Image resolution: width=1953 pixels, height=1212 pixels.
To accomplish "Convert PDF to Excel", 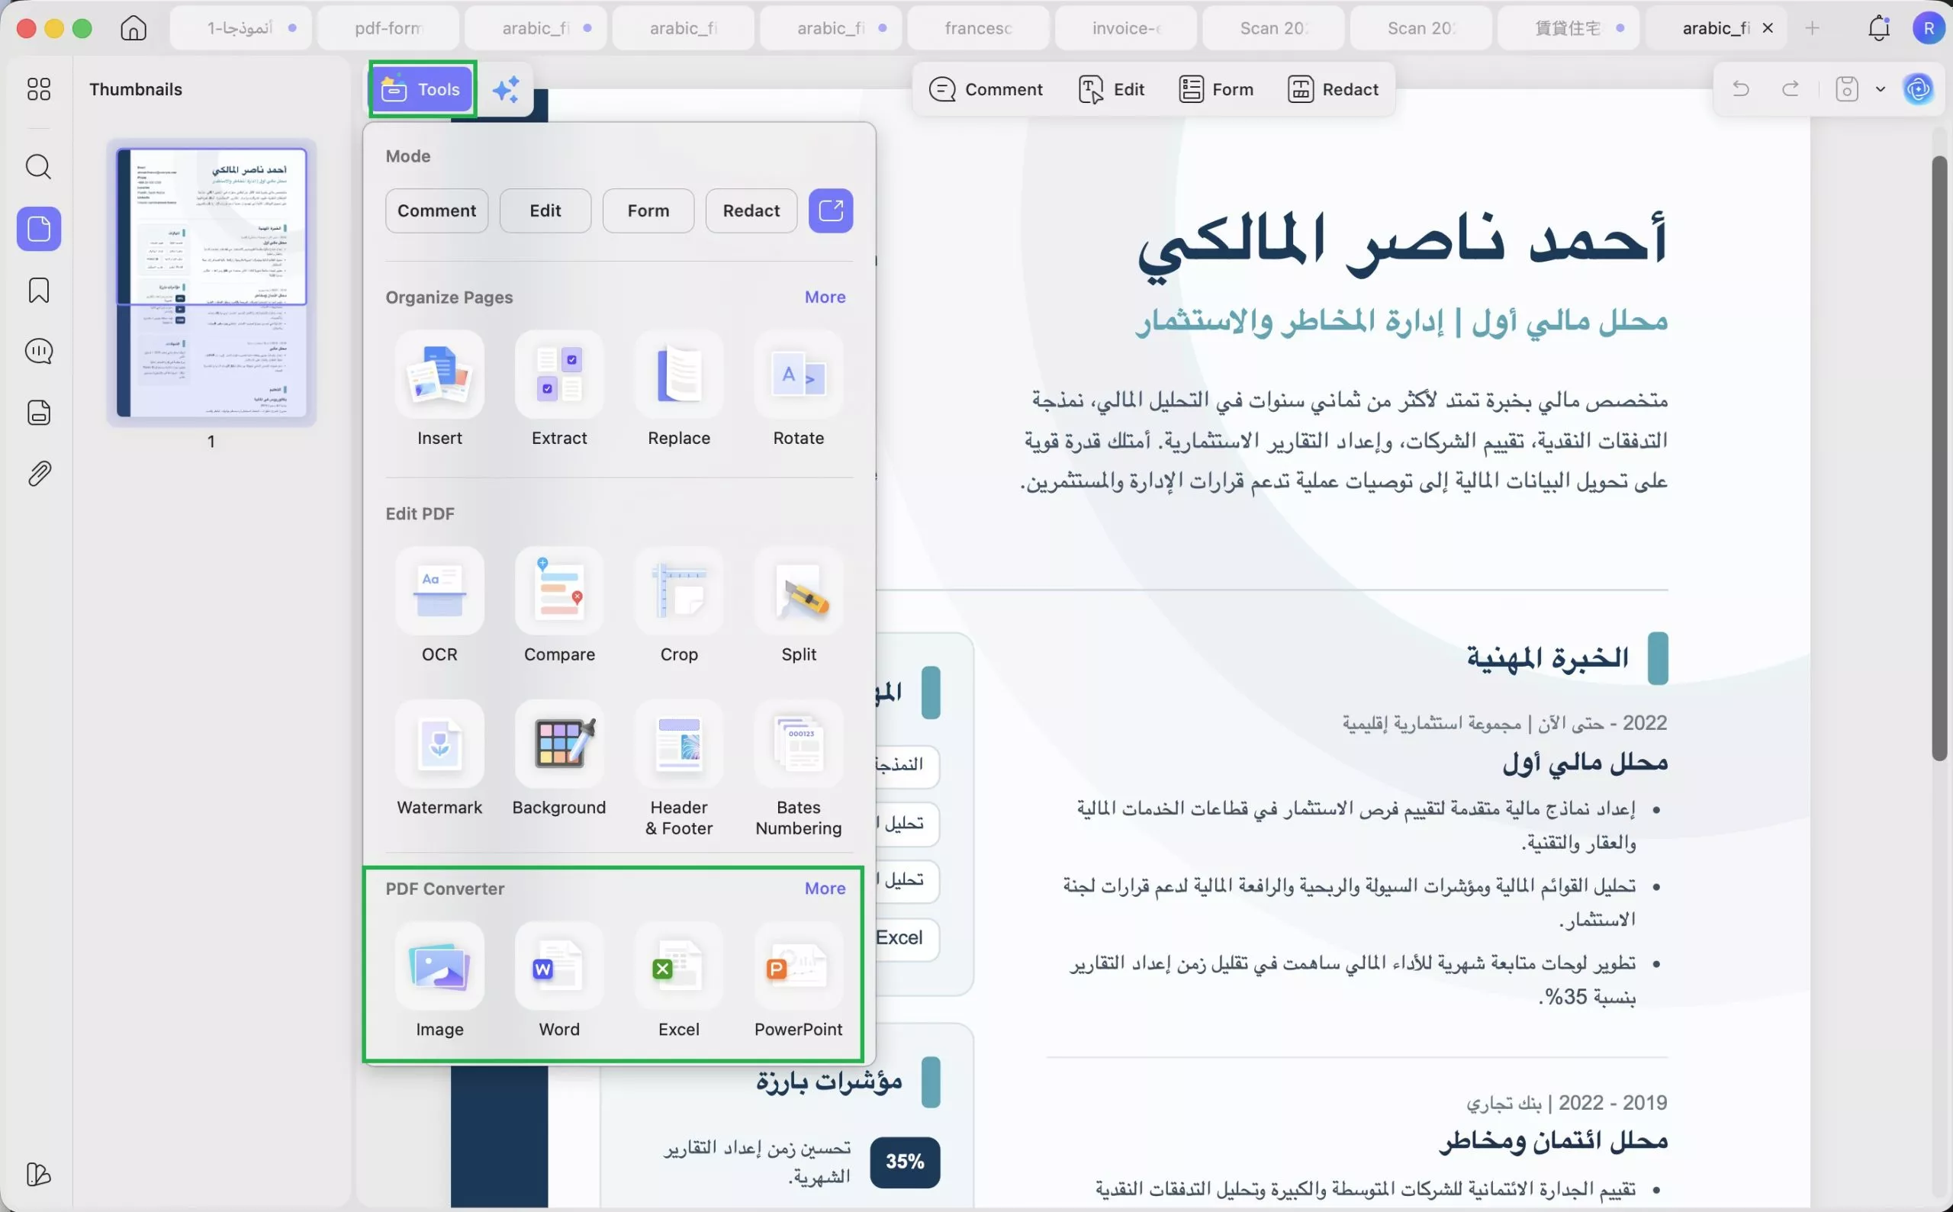I will pos(678,980).
